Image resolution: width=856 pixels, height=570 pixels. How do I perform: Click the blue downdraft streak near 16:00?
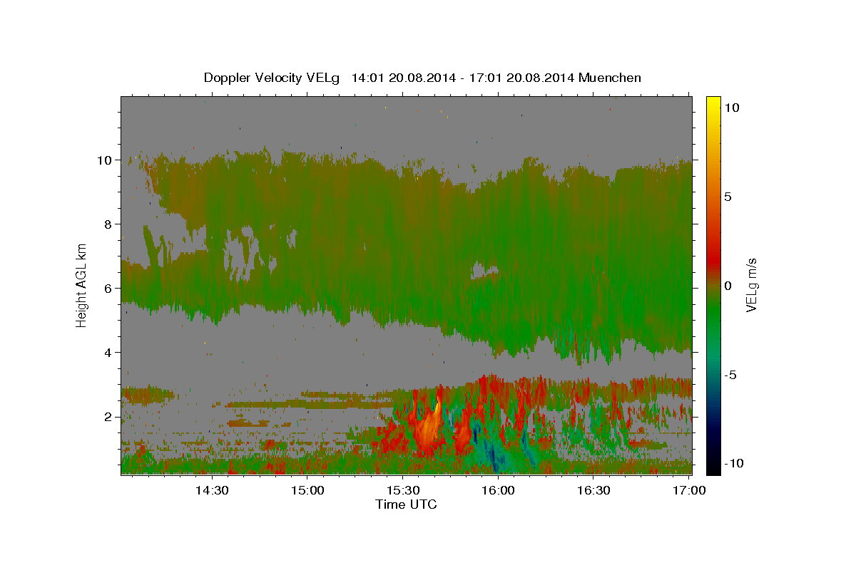tap(494, 455)
